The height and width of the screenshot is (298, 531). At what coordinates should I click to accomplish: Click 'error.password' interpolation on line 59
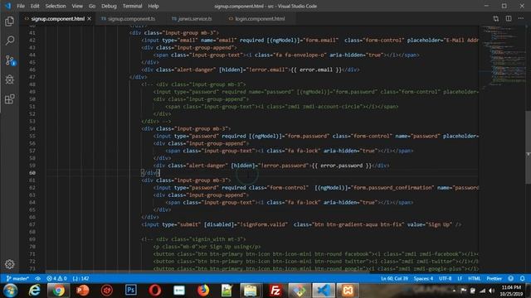tap(342, 166)
